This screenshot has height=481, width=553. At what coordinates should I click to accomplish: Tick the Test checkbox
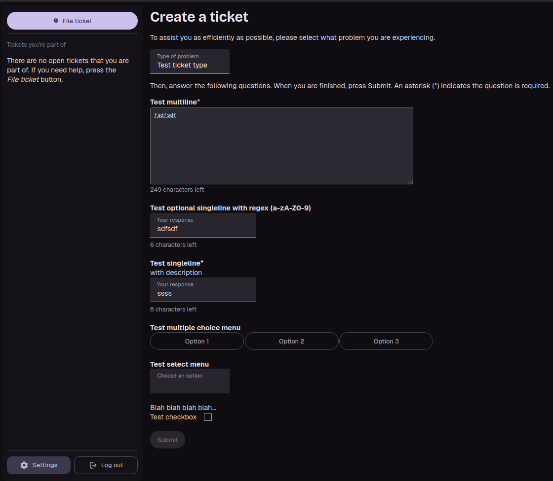[x=208, y=417]
